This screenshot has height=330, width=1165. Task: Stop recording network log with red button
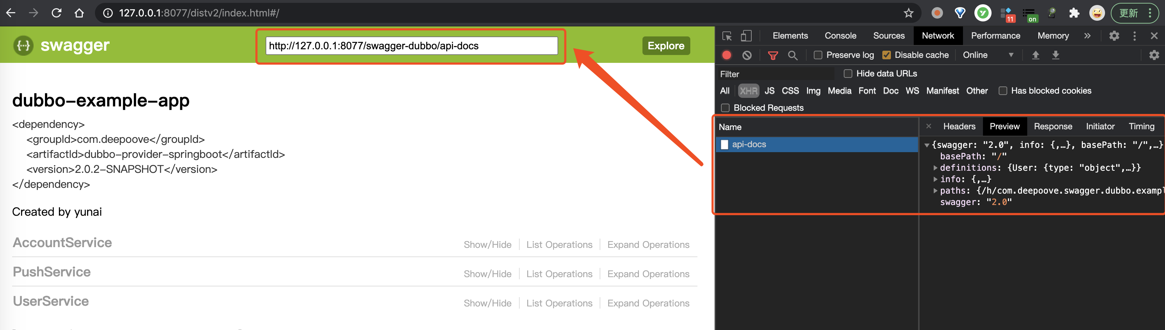click(726, 55)
